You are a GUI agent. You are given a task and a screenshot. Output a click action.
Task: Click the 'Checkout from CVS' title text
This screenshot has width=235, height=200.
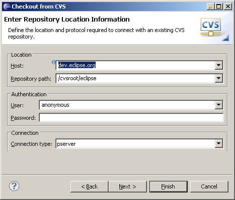pyautogui.click(x=39, y=7)
